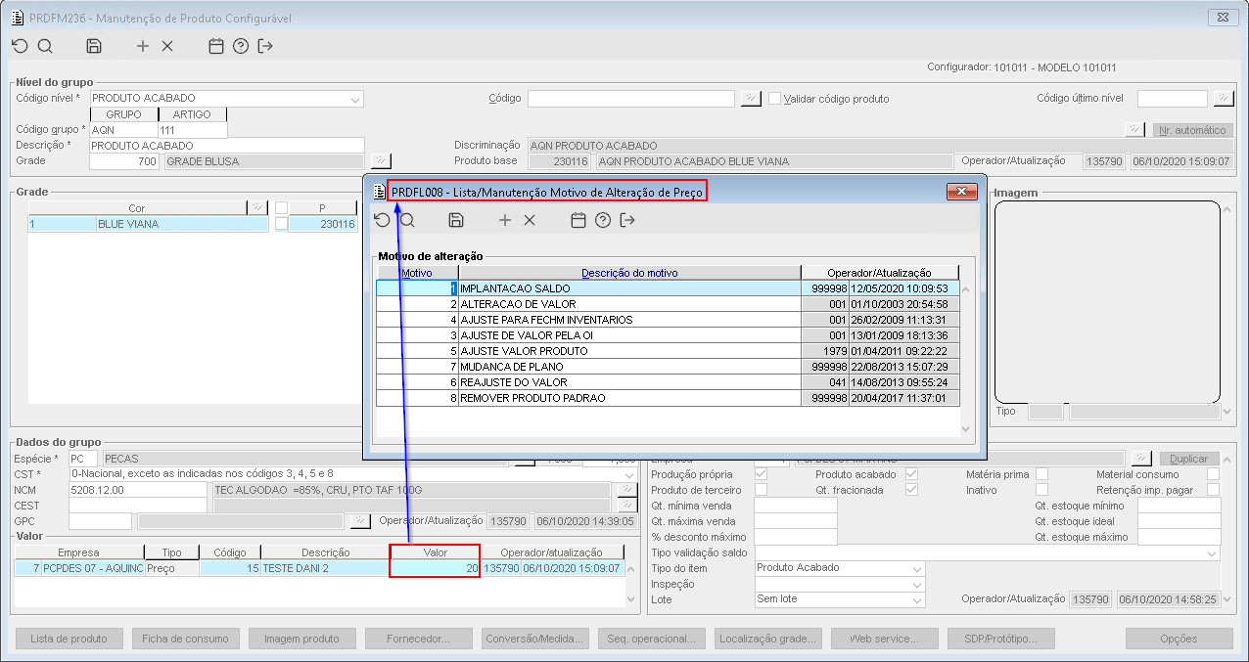
Task: Click the lookup button next to the Código field
Action: (x=750, y=98)
